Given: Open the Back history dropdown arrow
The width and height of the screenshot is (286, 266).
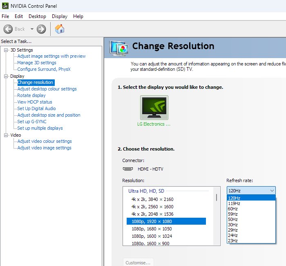Looking at the screenshot, I should [32, 29].
